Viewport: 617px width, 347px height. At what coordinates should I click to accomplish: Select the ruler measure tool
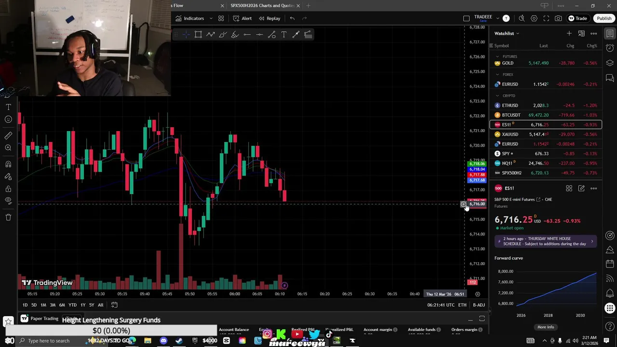[x=8, y=136]
